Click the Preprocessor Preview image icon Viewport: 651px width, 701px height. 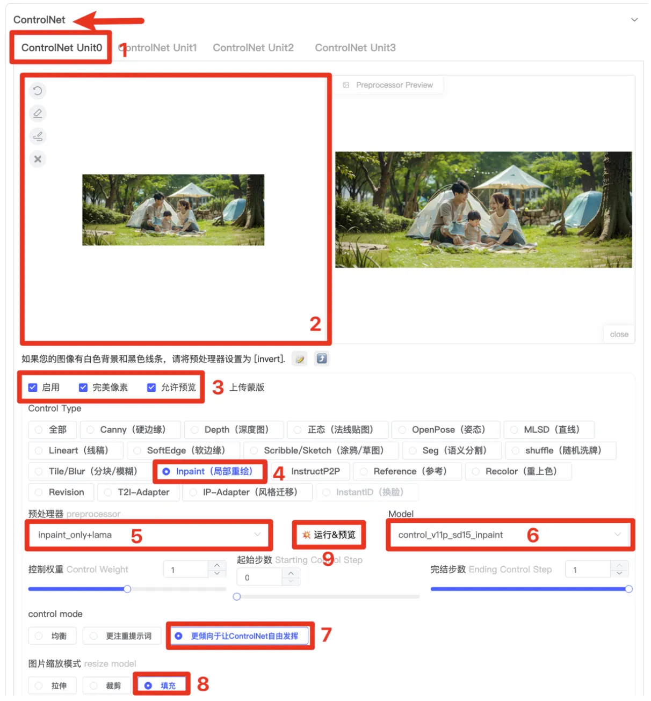(346, 85)
